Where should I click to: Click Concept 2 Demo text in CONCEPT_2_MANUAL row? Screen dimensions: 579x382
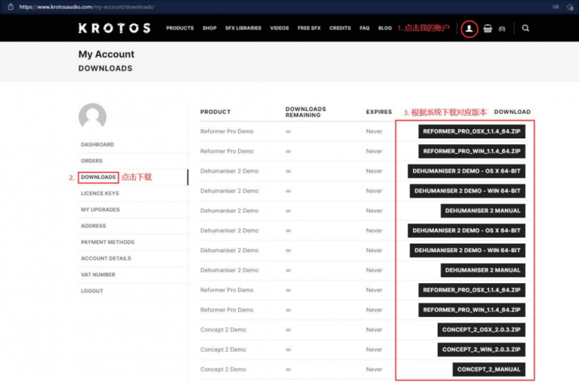pyautogui.click(x=223, y=369)
